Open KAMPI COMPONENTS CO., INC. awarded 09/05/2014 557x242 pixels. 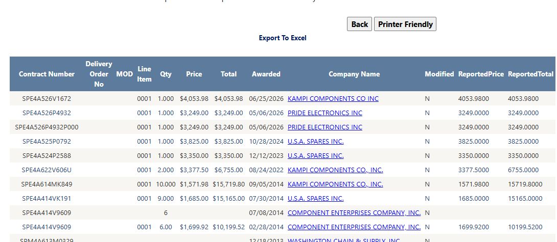335,184
